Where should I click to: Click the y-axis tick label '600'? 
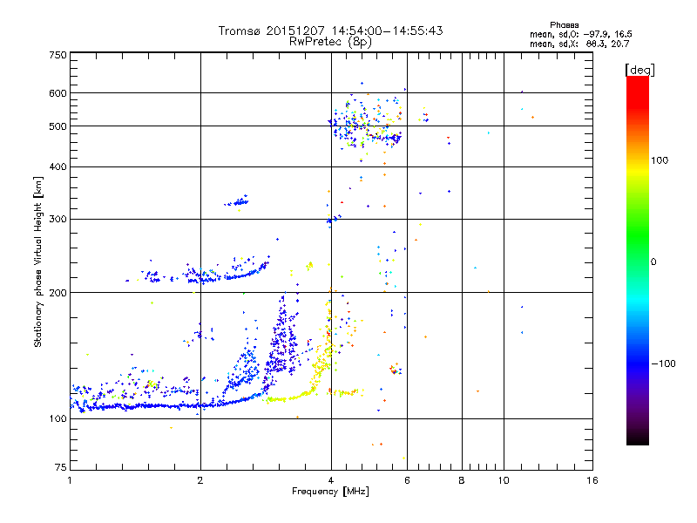click(58, 93)
